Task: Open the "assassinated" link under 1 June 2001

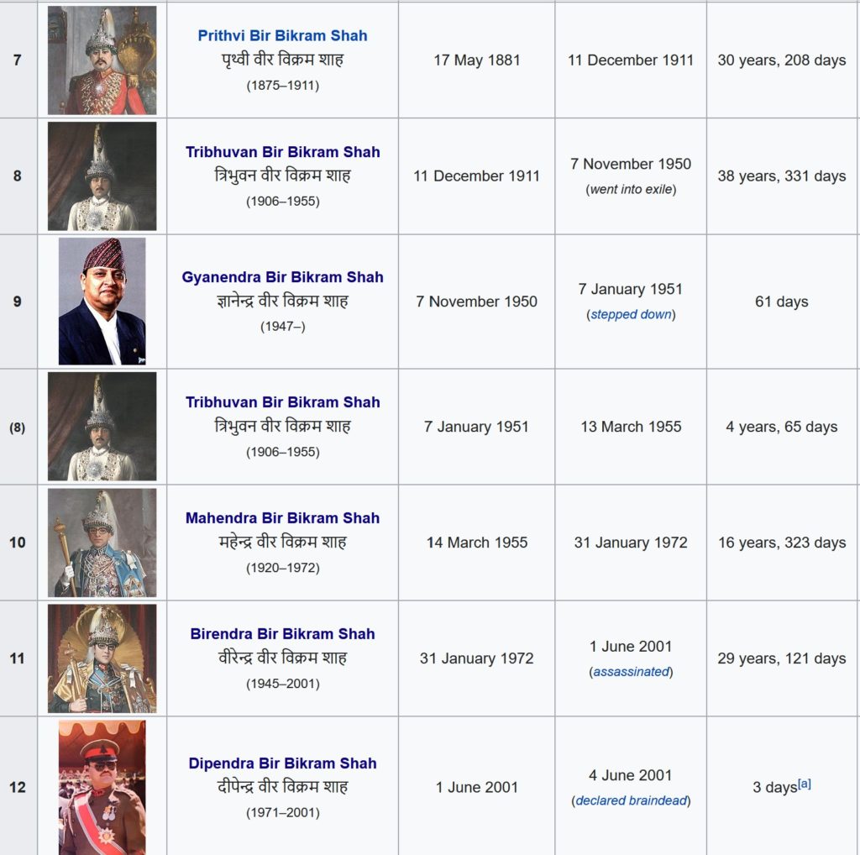Action: click(x=631, y=672)
